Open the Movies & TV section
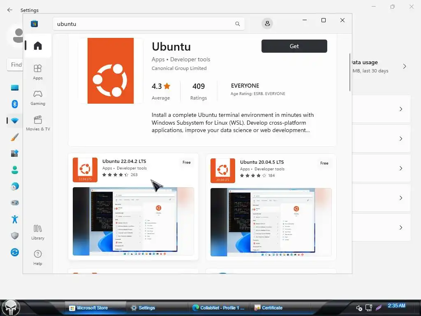Viewport: 421px width, 316px height. pos(38,123)
